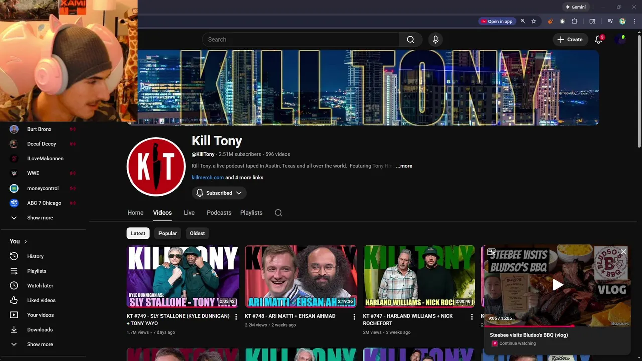
Task: Select the Popular sort chip
Action: point(168,233)
